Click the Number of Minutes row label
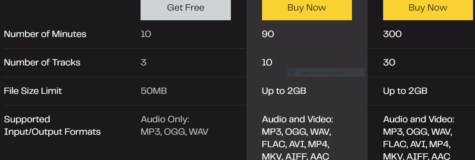Viewport: 475px width, 160px height. tap(45, 34)
